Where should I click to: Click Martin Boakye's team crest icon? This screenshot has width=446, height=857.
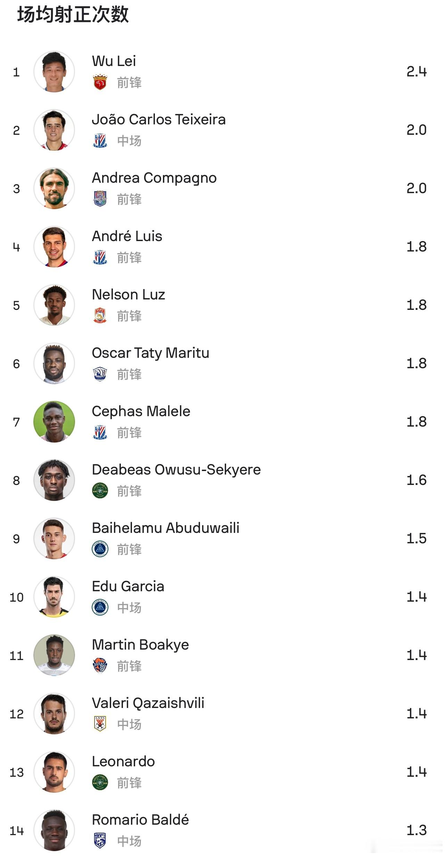click(100, 666)
